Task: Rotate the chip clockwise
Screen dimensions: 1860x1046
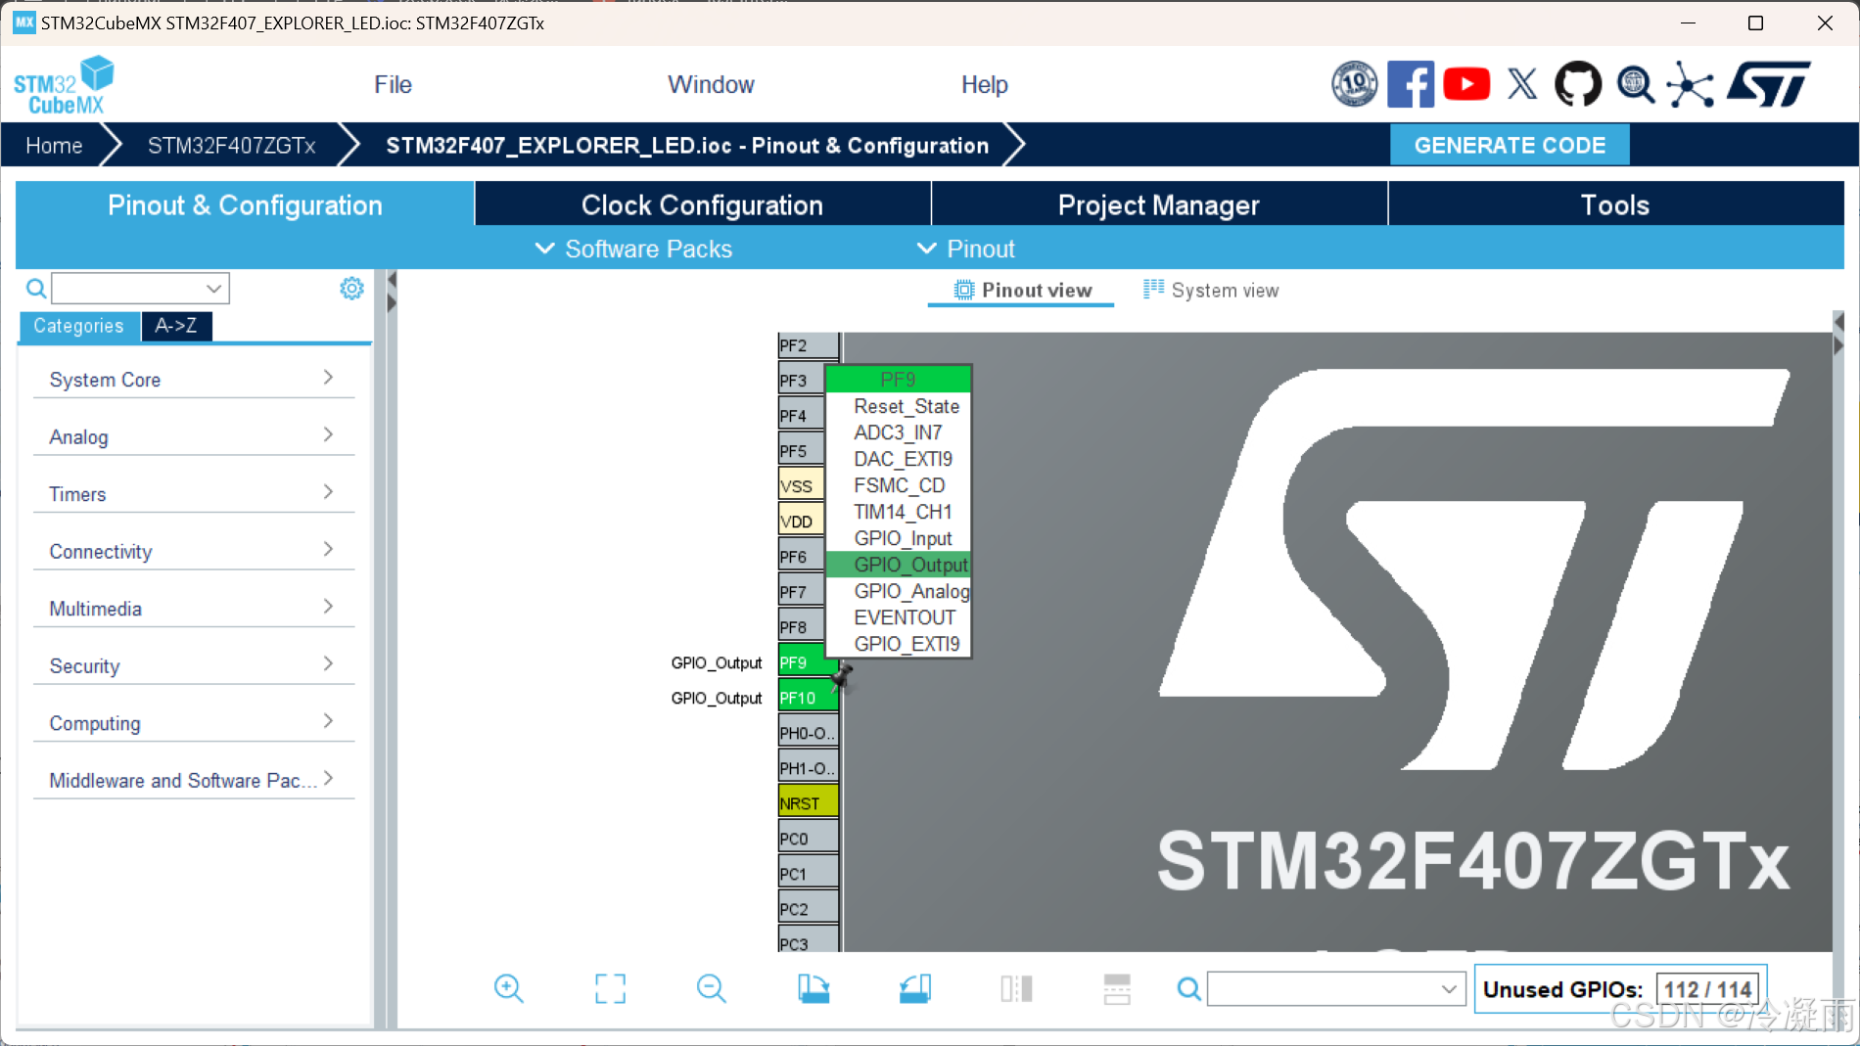Action: point(814,988)
